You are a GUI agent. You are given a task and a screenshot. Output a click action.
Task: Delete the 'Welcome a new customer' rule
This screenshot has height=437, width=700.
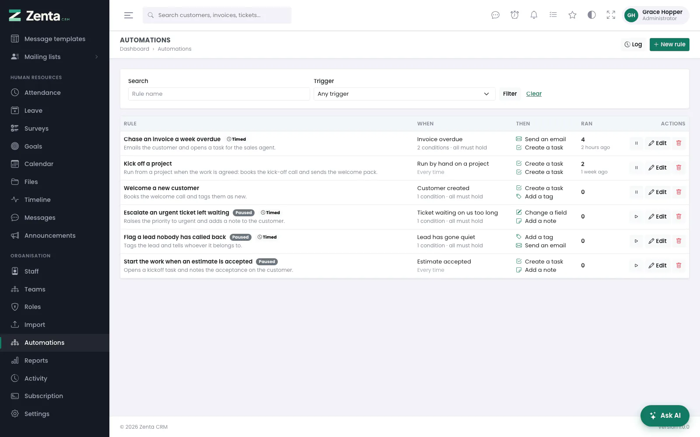pyautogui.click(x=679, y=192)
